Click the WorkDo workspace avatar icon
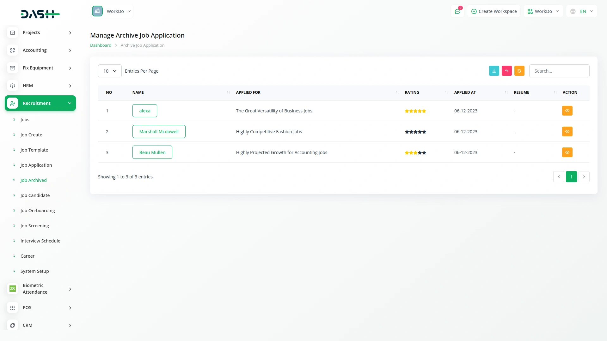The width and height of the screenshot is (607, 341). [97, 11]
